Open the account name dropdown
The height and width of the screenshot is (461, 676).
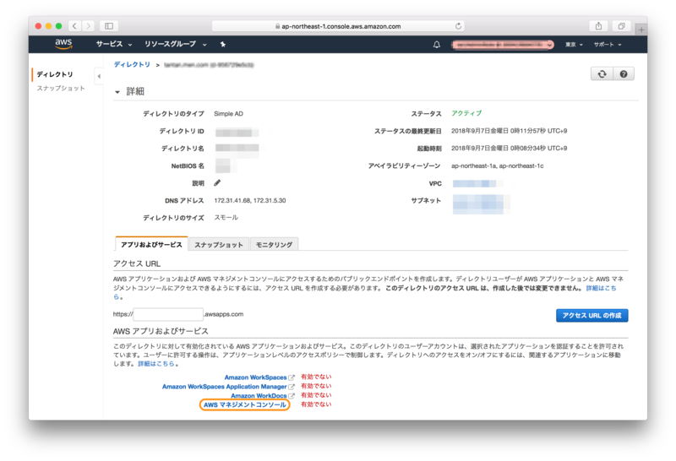point(503,45)
